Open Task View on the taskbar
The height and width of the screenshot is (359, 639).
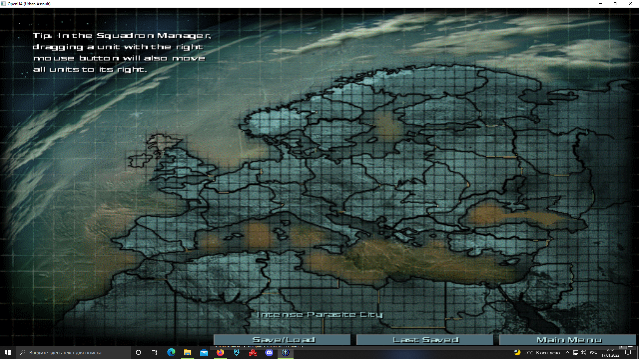pyautogui.click(x=154, y=352)
